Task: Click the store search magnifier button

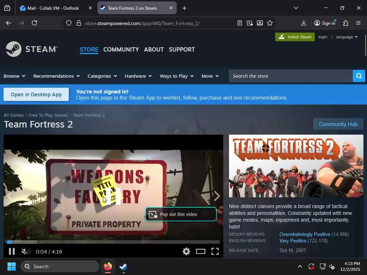Action: [359, 76]
